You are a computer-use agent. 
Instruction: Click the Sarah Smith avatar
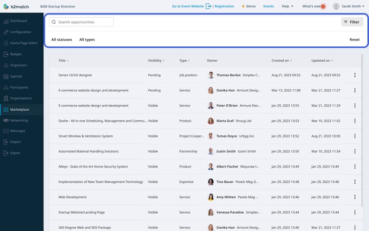click(x=336, y=6)
